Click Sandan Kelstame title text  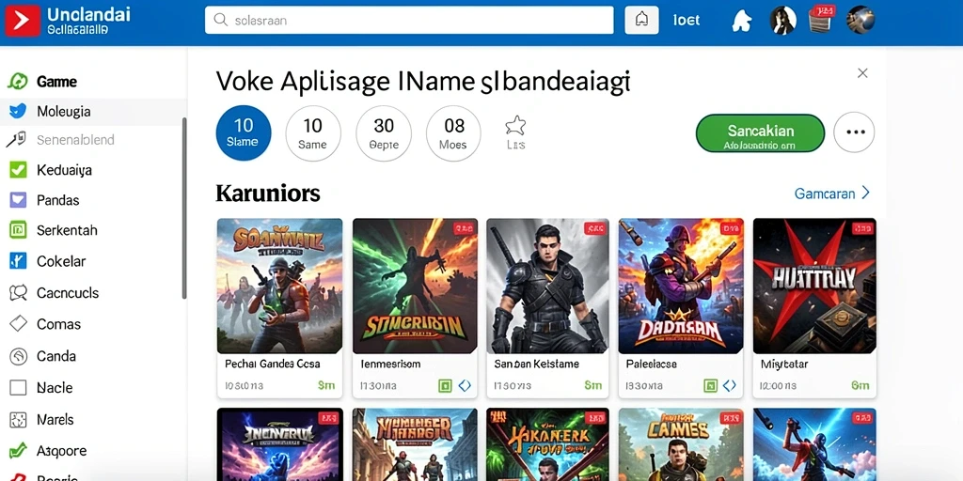[536, 364]
